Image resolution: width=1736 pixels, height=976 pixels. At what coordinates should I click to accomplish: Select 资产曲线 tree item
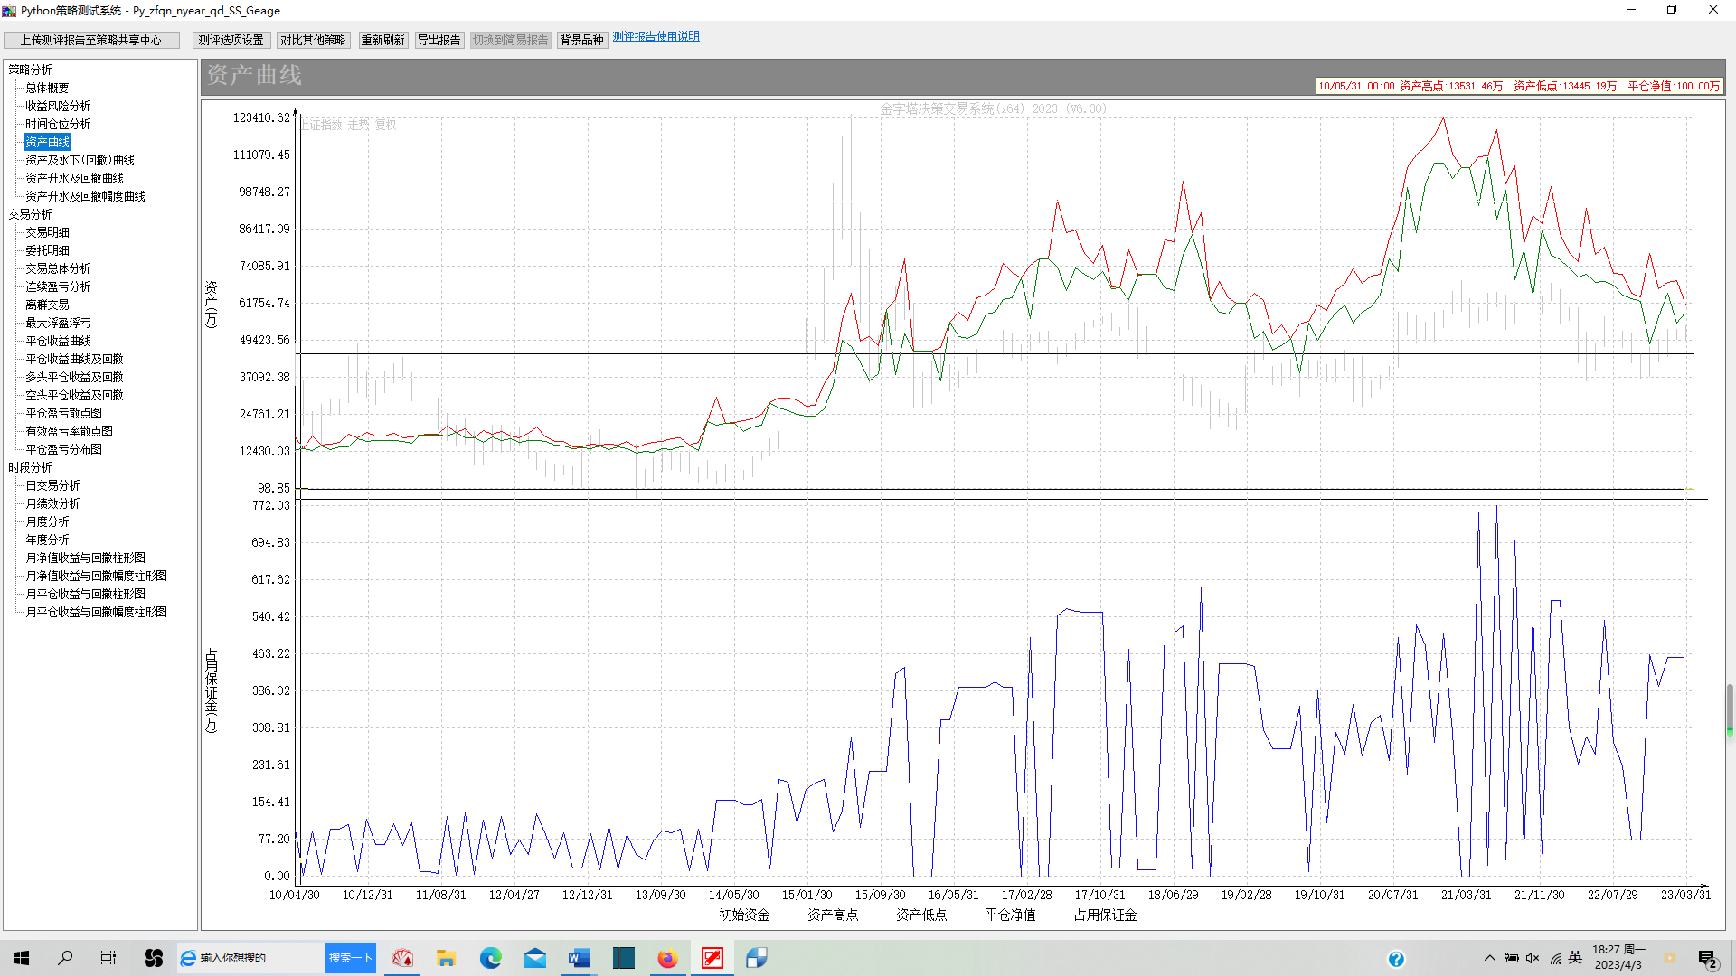(47, 142)
